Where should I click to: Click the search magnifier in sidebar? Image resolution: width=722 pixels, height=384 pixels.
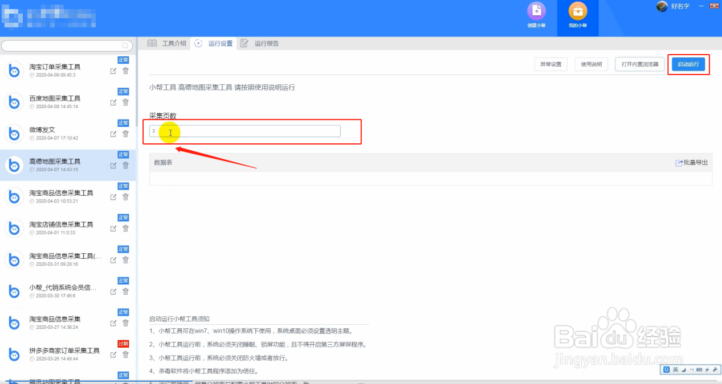point(125,46)
